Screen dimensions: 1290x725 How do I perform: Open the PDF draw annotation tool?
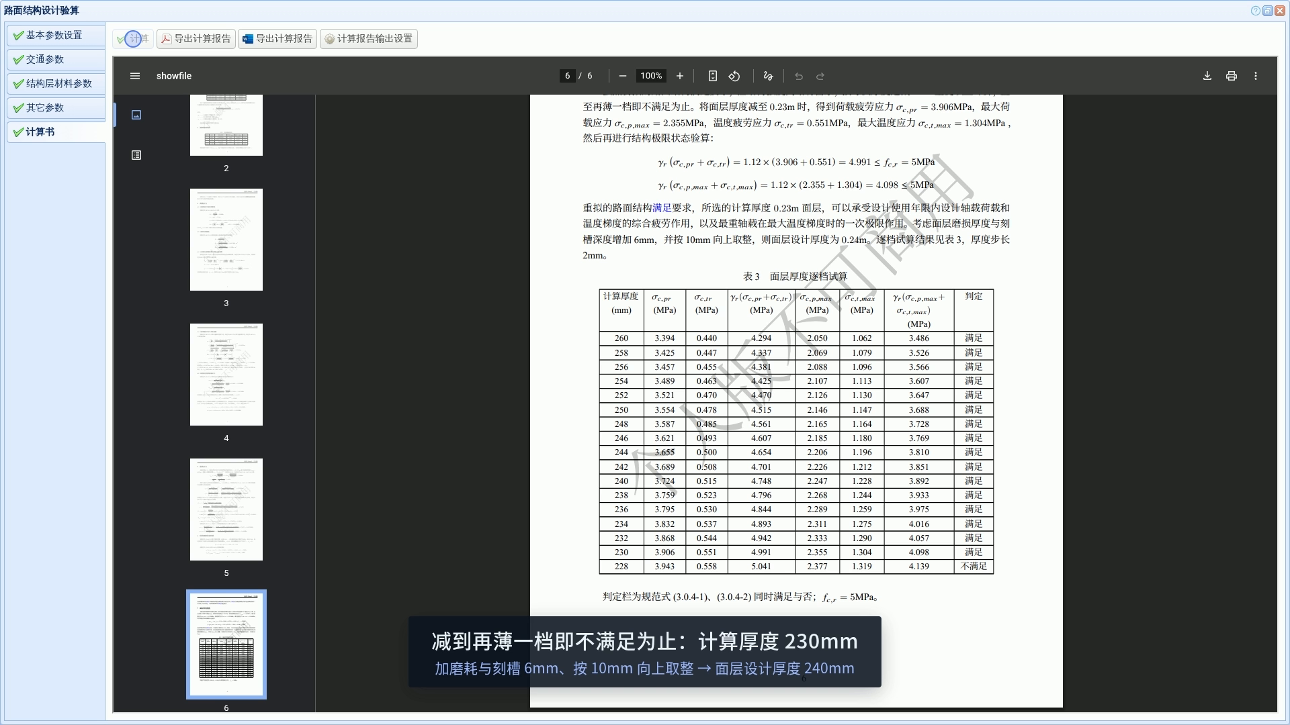tap(768, 76)
